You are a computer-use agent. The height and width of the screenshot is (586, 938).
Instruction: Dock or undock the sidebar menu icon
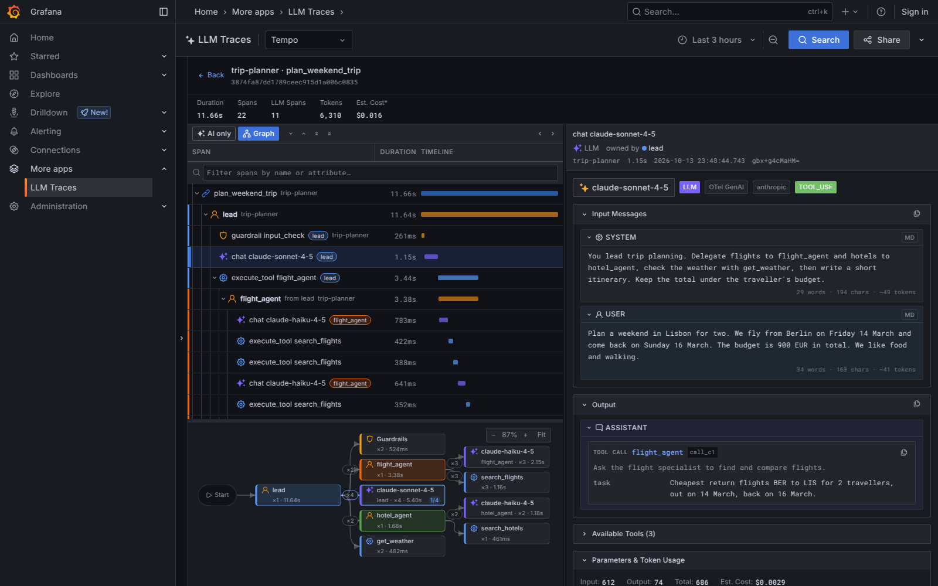click(164, 12)
